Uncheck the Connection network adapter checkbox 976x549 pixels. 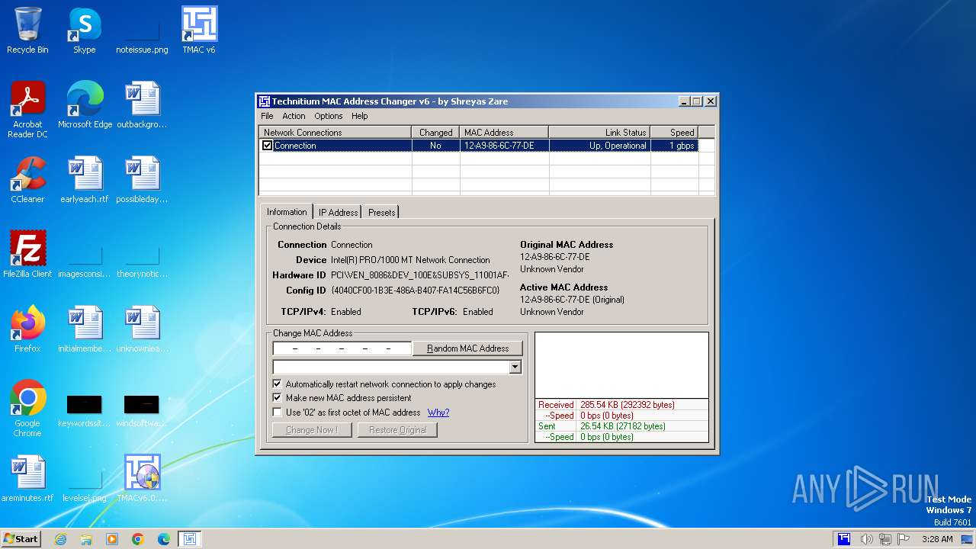(268, 146)
